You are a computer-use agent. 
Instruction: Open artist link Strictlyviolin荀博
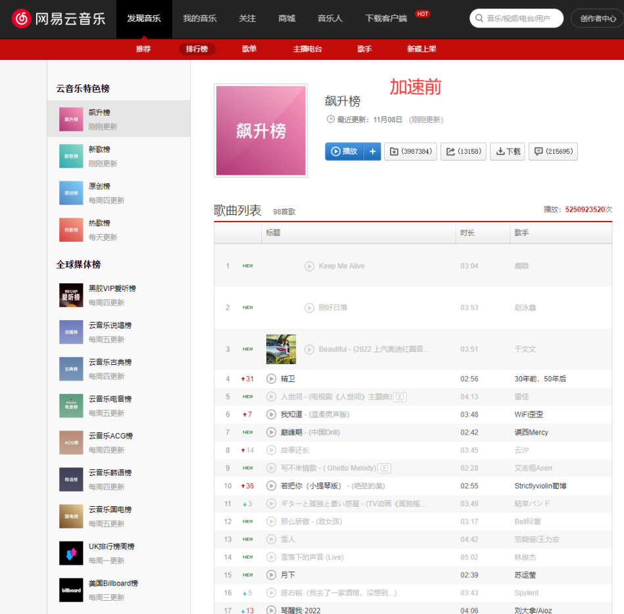pos(540,486)
